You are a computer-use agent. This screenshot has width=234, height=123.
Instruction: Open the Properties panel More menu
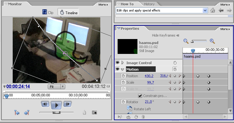point(225,29)
